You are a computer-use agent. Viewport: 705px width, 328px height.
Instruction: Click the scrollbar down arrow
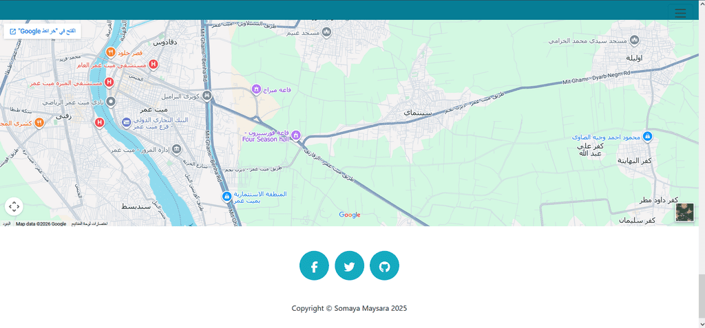702,323
